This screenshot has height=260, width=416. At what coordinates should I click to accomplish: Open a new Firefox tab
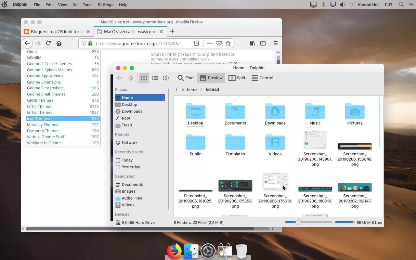tap(172, 32)
